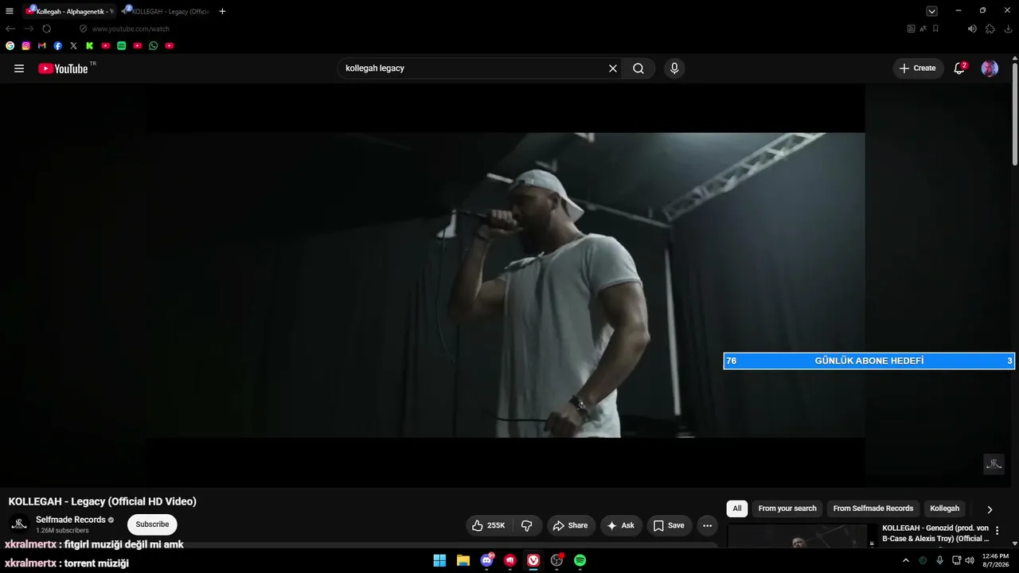Open the taskbar clock showing 12:46 PM
Viewport: 1019px width, 573px height.
[x=995, y=560]
